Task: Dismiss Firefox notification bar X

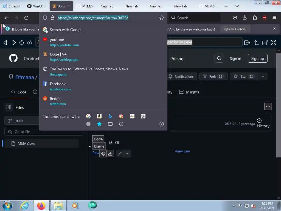Action: pos(274,29)
